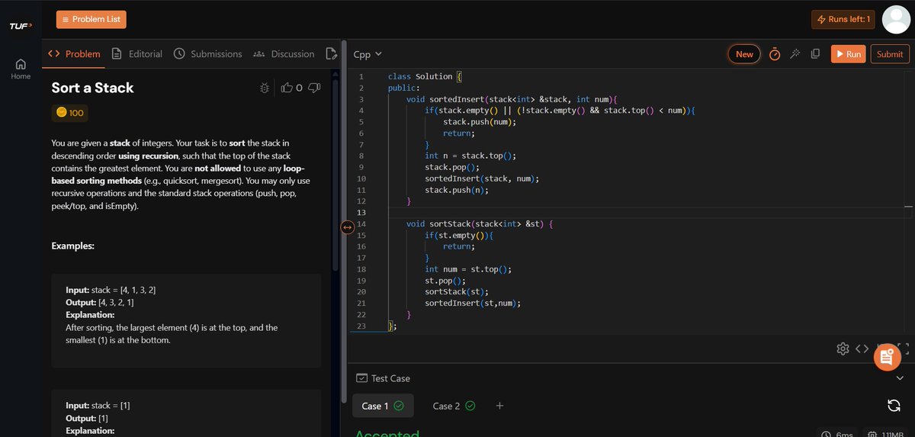Report a bug with the bug icon

(x=265, y=88)
